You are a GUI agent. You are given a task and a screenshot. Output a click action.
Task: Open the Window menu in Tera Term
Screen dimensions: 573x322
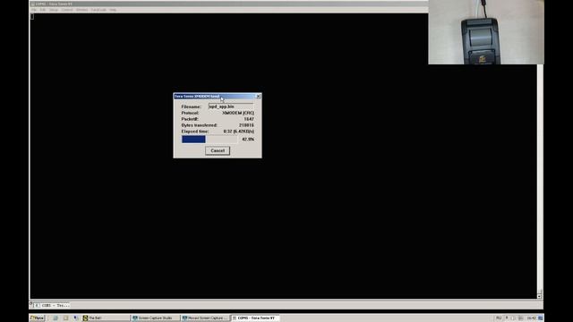[x=81, y=10]
